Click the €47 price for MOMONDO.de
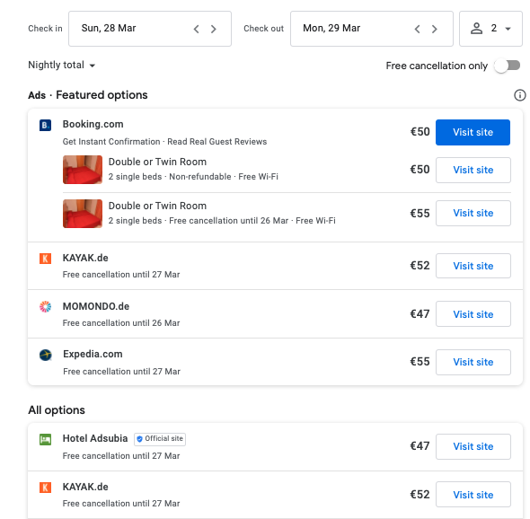This screenshot has width=530, height=519. 420,314
